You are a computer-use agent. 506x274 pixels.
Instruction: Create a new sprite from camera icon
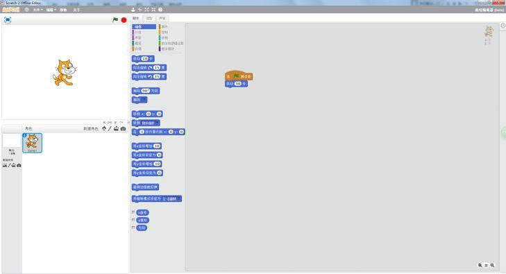click(123, 128)
